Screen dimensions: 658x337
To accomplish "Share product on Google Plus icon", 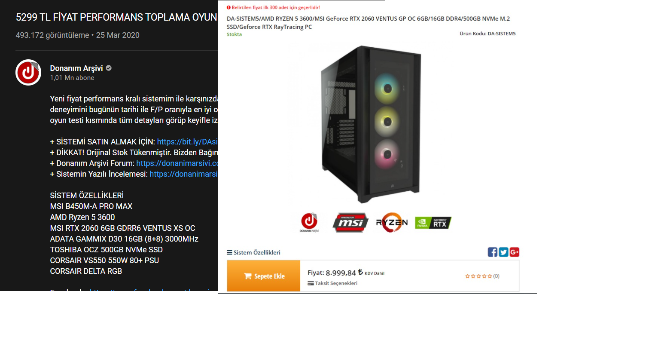I will point(515,252).
